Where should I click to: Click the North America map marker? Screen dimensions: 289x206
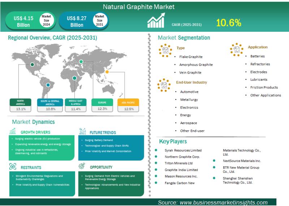(x=33, y=65)
